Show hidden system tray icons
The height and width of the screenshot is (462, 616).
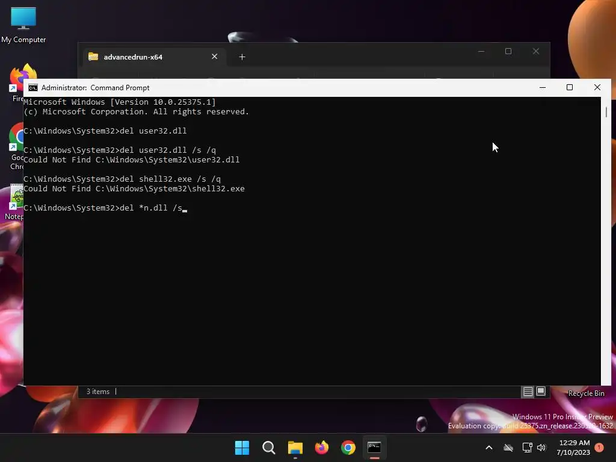click(x=489, y=448)
